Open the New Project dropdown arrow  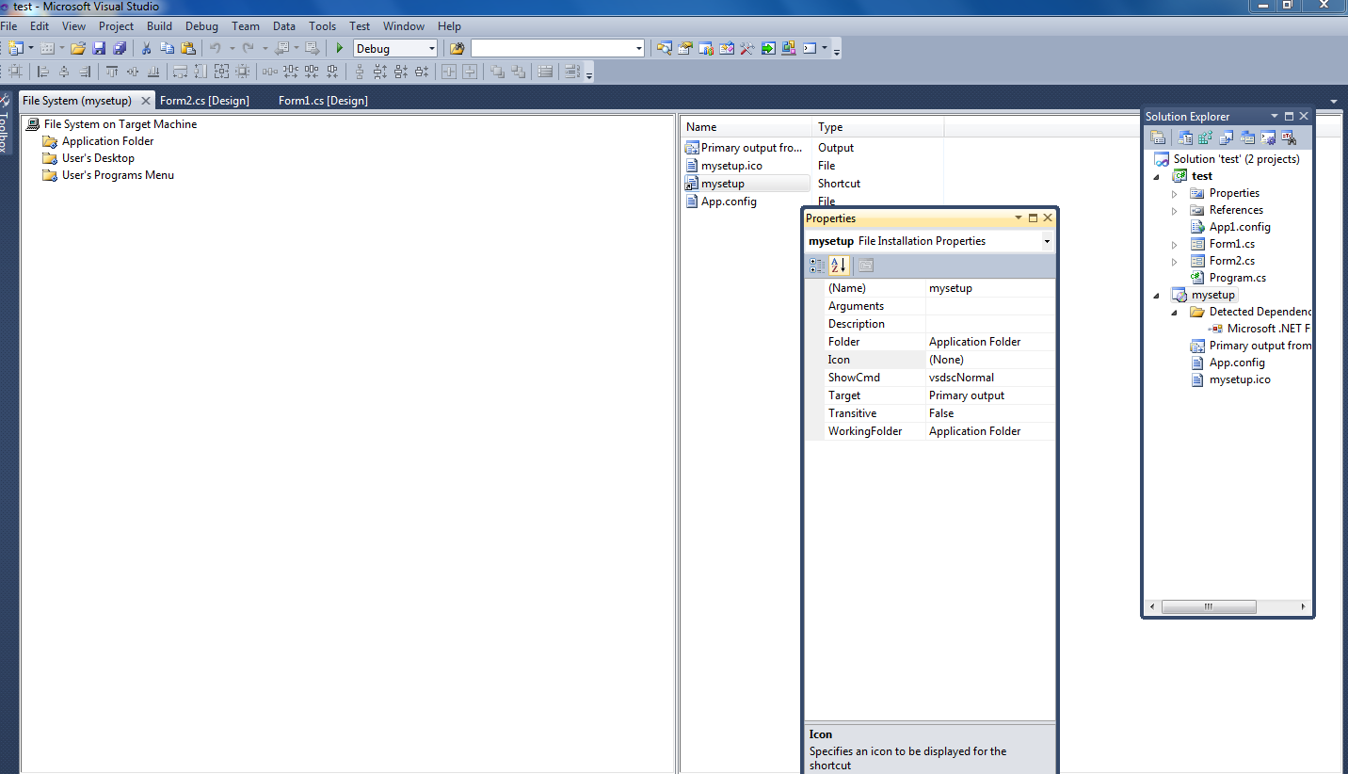tap(30, 48)
